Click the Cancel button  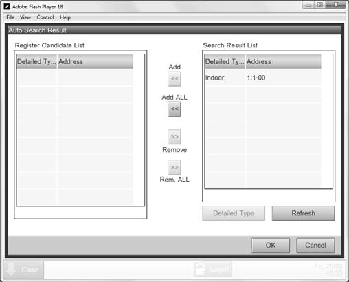coord(315,246)
